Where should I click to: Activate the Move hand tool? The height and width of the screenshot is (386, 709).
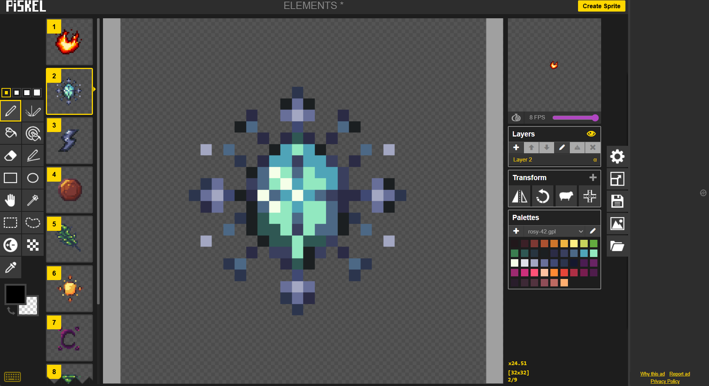(x=10, y=200)
